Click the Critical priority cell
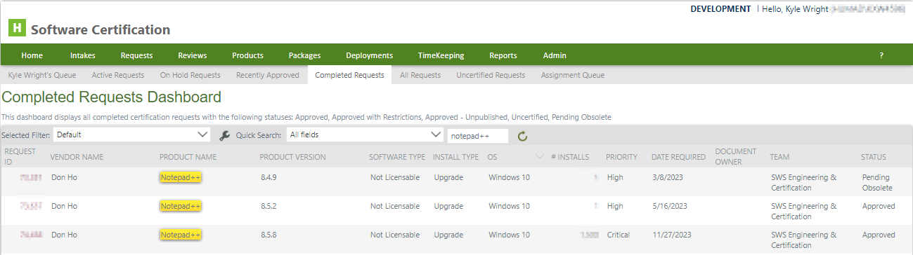 (618, 235)
